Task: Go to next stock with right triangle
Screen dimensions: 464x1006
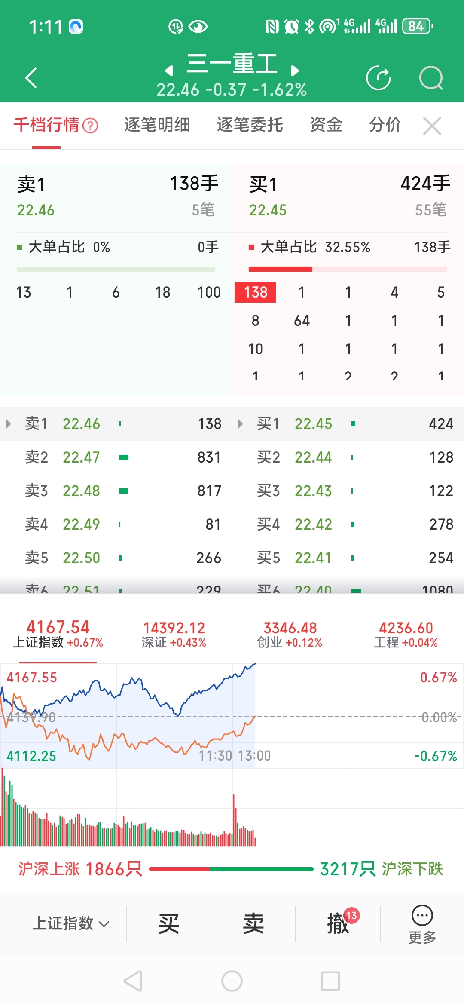Action: pos(295,70)
